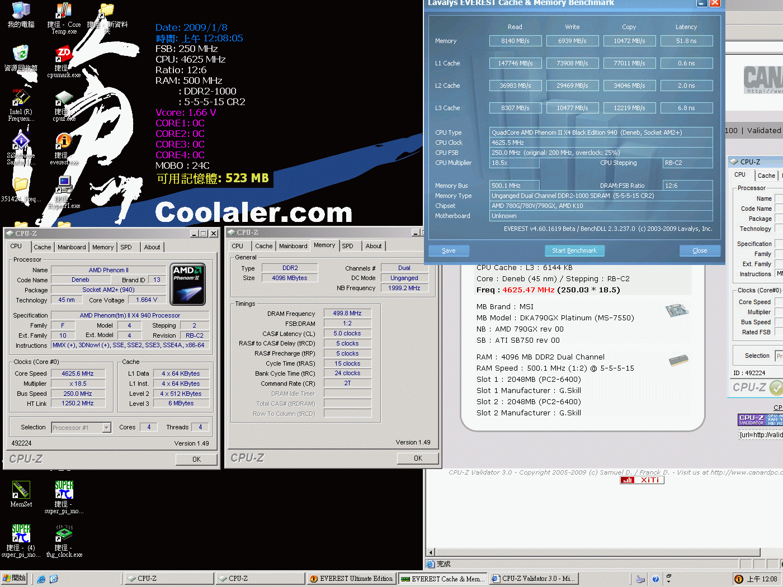Switch to CPU tab in CPU-Z memory timings window

[x=238, y=246]
